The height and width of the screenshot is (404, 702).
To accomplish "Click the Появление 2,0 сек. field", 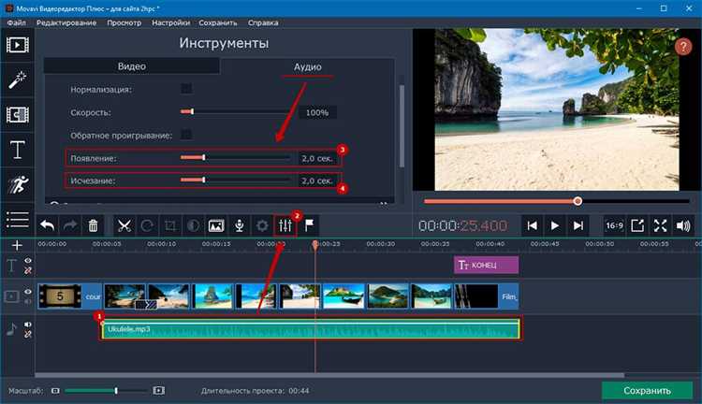I will (317, 158).
